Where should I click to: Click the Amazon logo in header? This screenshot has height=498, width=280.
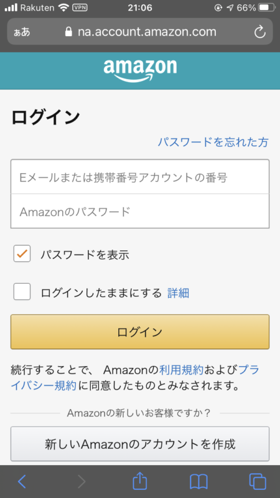pos(140,71)
